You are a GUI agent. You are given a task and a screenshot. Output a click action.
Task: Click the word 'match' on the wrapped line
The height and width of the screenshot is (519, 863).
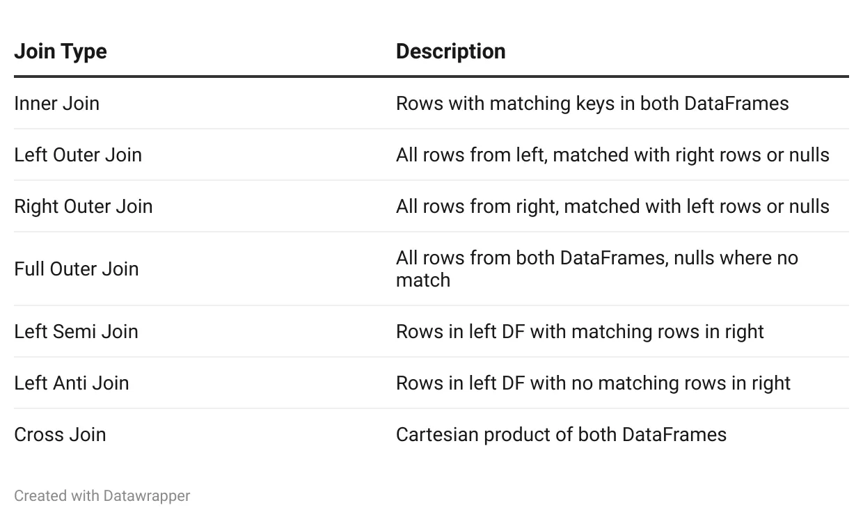click(x=423, y=280)
